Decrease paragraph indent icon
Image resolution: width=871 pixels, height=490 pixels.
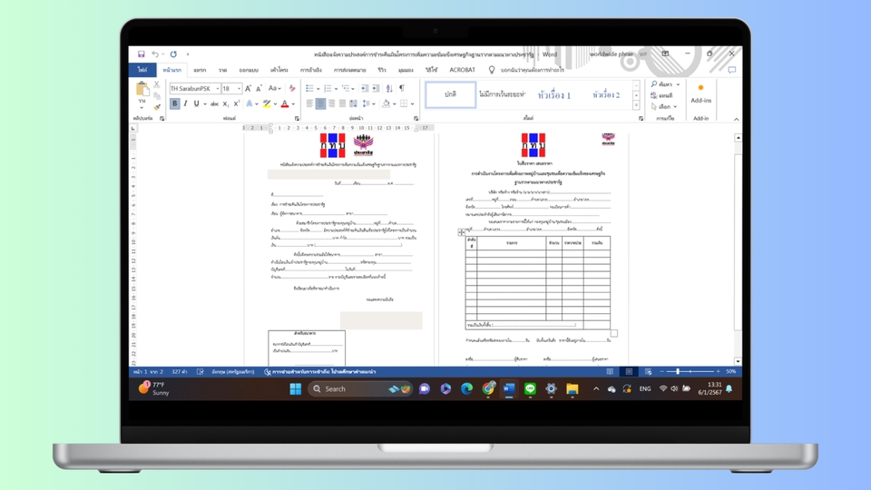pyautogui.click(x=365, y=88)
